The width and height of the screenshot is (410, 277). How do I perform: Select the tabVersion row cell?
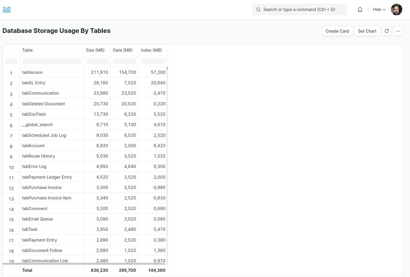point(32,72)
